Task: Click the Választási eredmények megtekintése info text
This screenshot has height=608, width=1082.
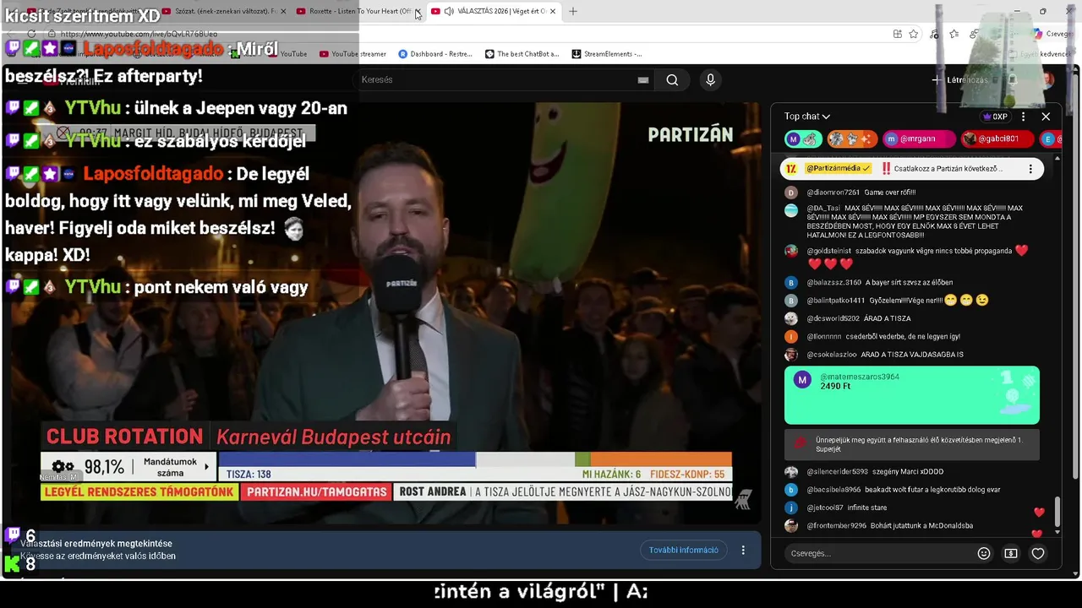Action: click(96, 544)
